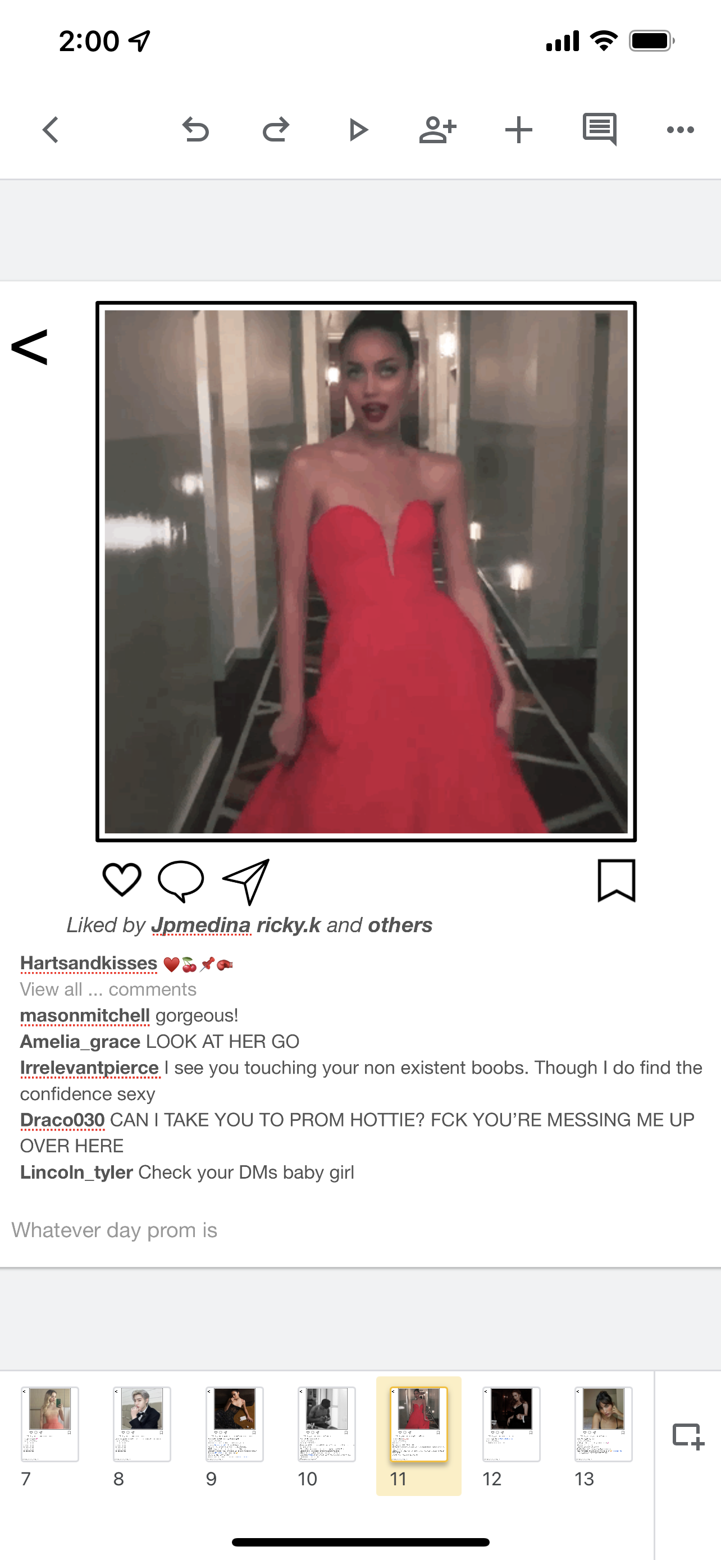Viewport: 721px width, 1560px height.
Task: Start the slideshow with the play icon
Action: pyautogui.click(x=358, y=130)
